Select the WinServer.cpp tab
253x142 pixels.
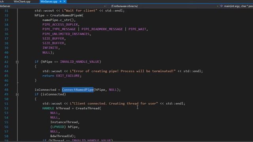pyautogui.click(x=49, y=2)
